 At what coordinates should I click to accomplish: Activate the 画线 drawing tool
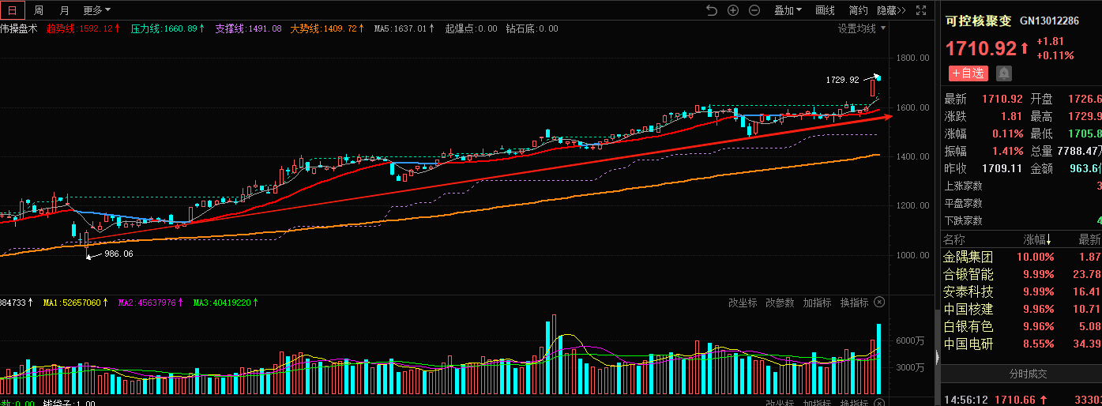click(825, 10)
